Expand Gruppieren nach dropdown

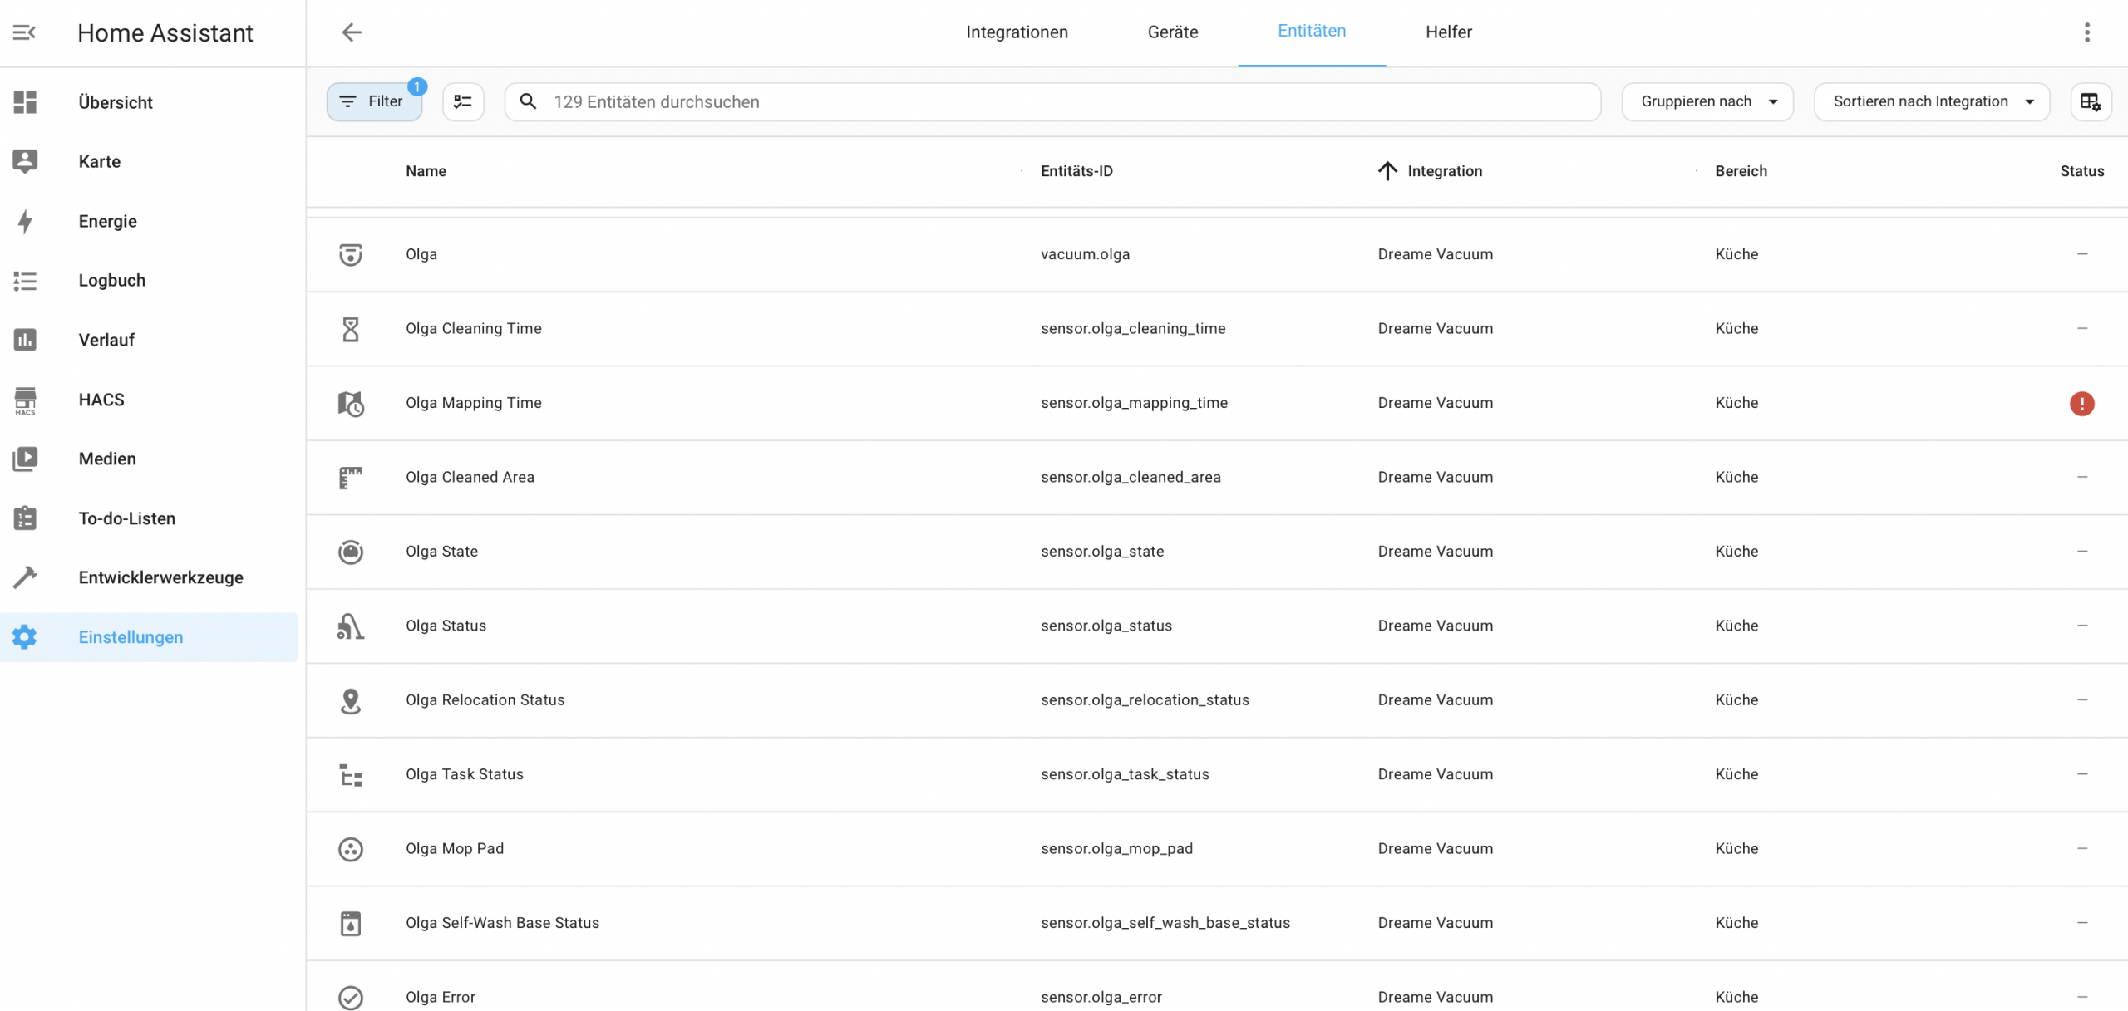pos(1707,101)
